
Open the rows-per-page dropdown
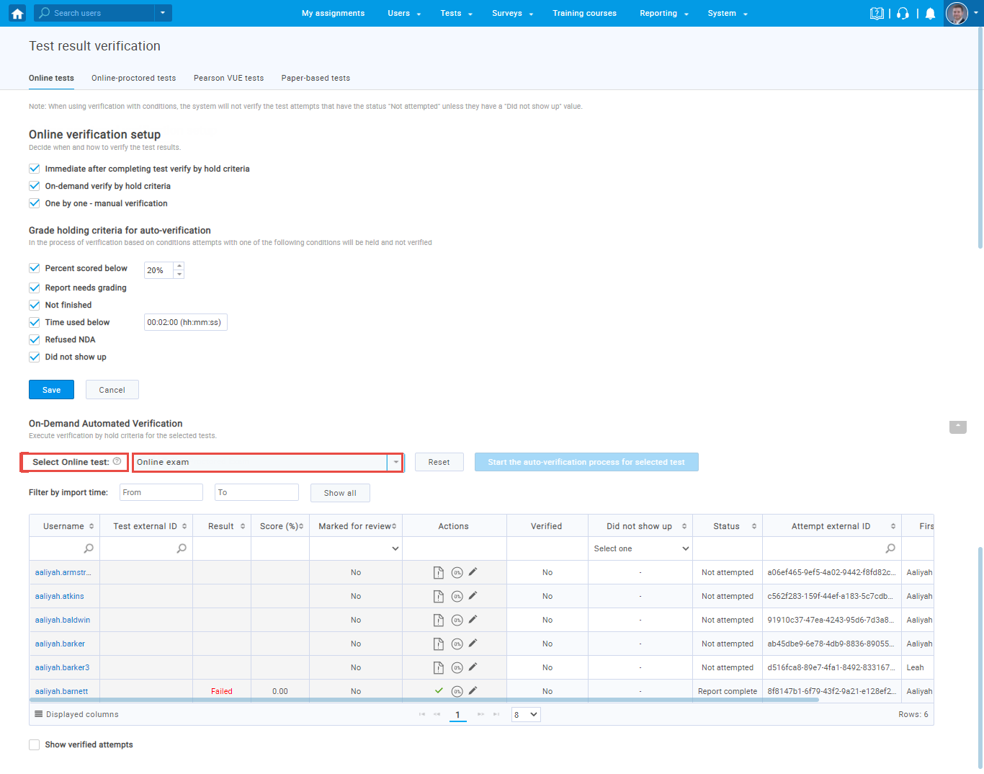point(526,714)
